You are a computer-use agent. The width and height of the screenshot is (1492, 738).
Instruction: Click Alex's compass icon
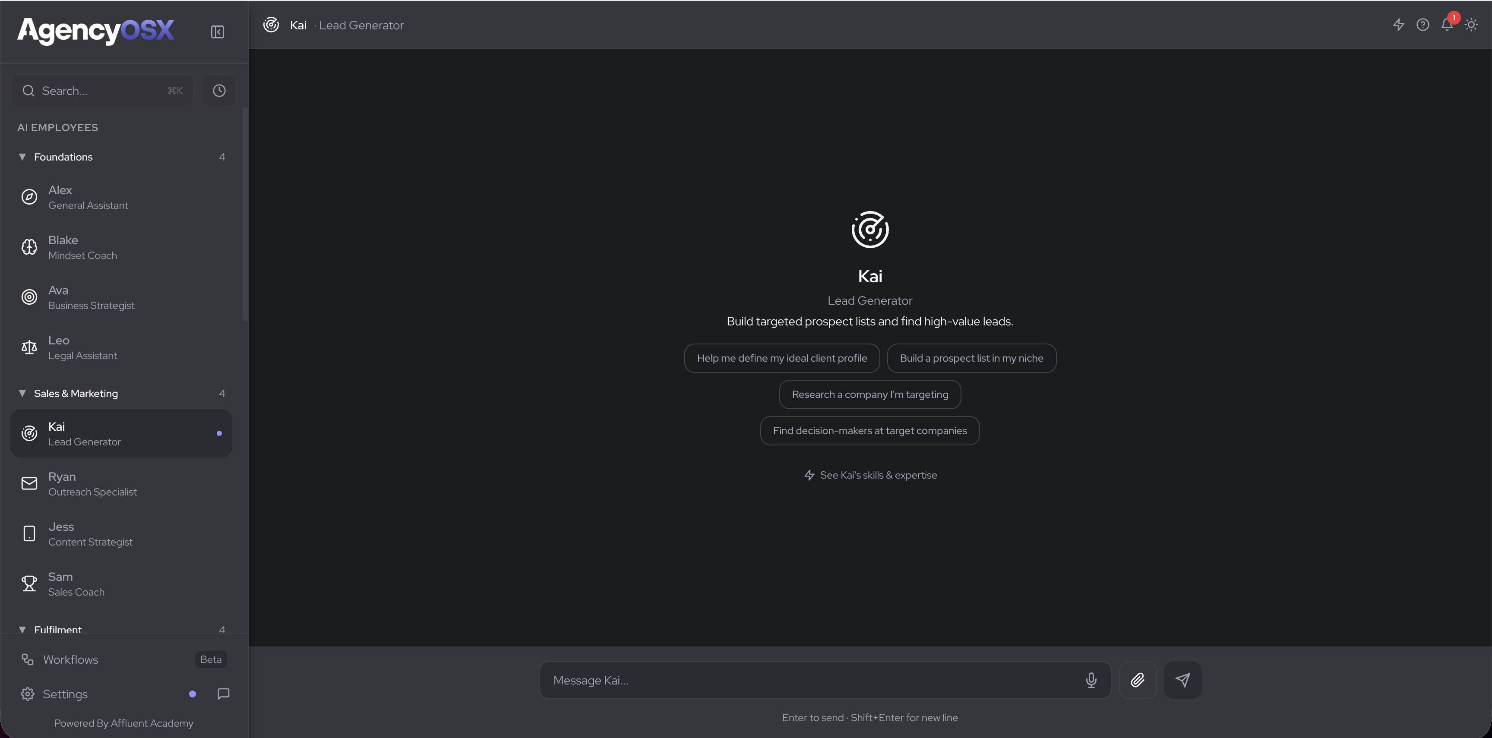pyautogui.click(x=29, y=197)
